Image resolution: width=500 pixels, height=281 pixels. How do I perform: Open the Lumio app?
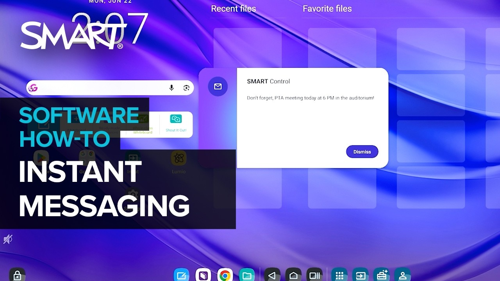[179, 162]
